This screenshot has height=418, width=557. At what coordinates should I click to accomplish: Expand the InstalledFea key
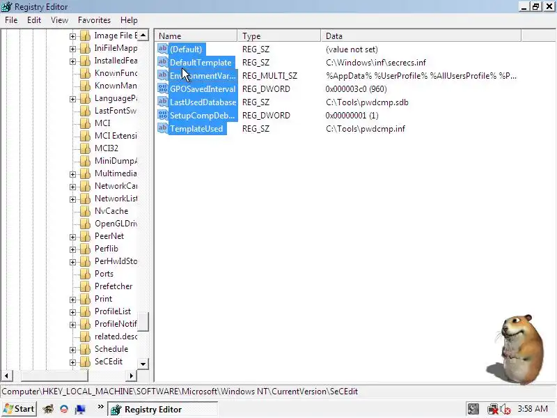73,61
